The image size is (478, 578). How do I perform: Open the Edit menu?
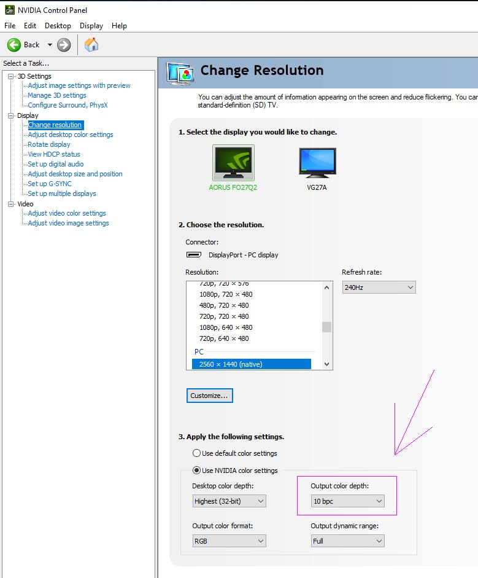(30, 26)
